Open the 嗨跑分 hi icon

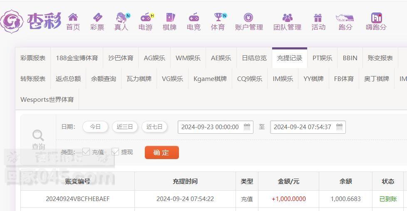coord(376,17)
